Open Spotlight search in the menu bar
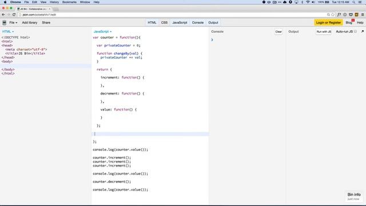The width and height of the screenshot is (366, 206). 354,2
